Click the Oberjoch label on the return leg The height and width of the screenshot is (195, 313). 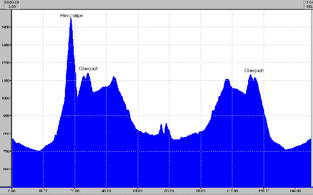(x=254, y=71)
